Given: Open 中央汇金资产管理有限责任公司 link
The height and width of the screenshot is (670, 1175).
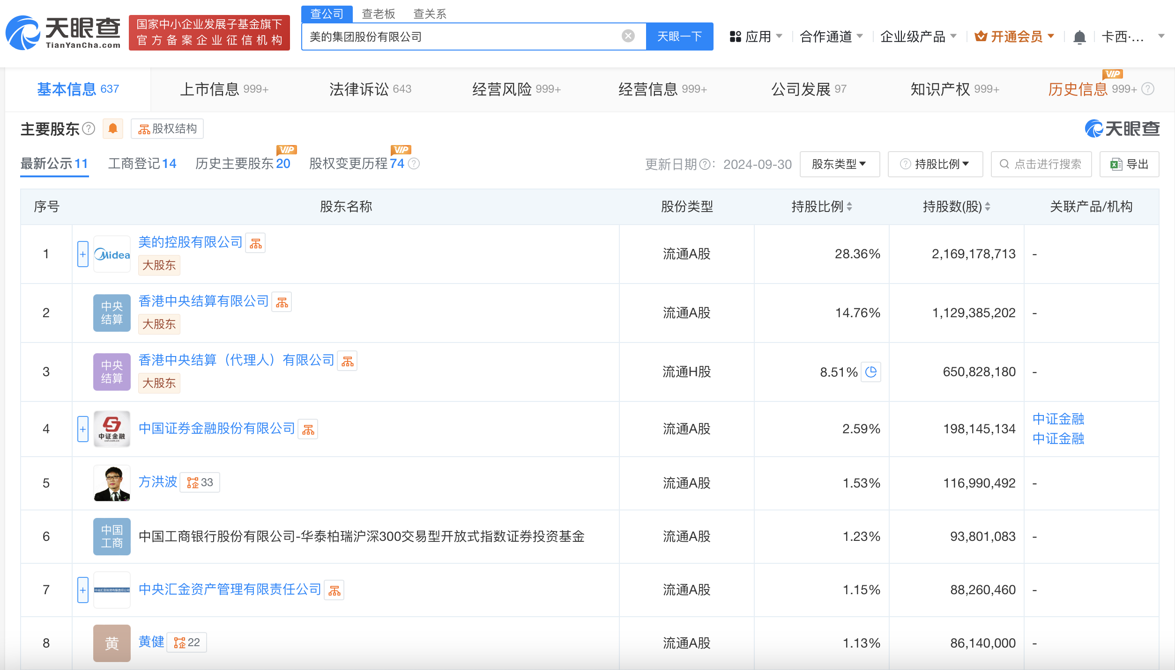Looking at the screenshot, I should pos(230,589).
